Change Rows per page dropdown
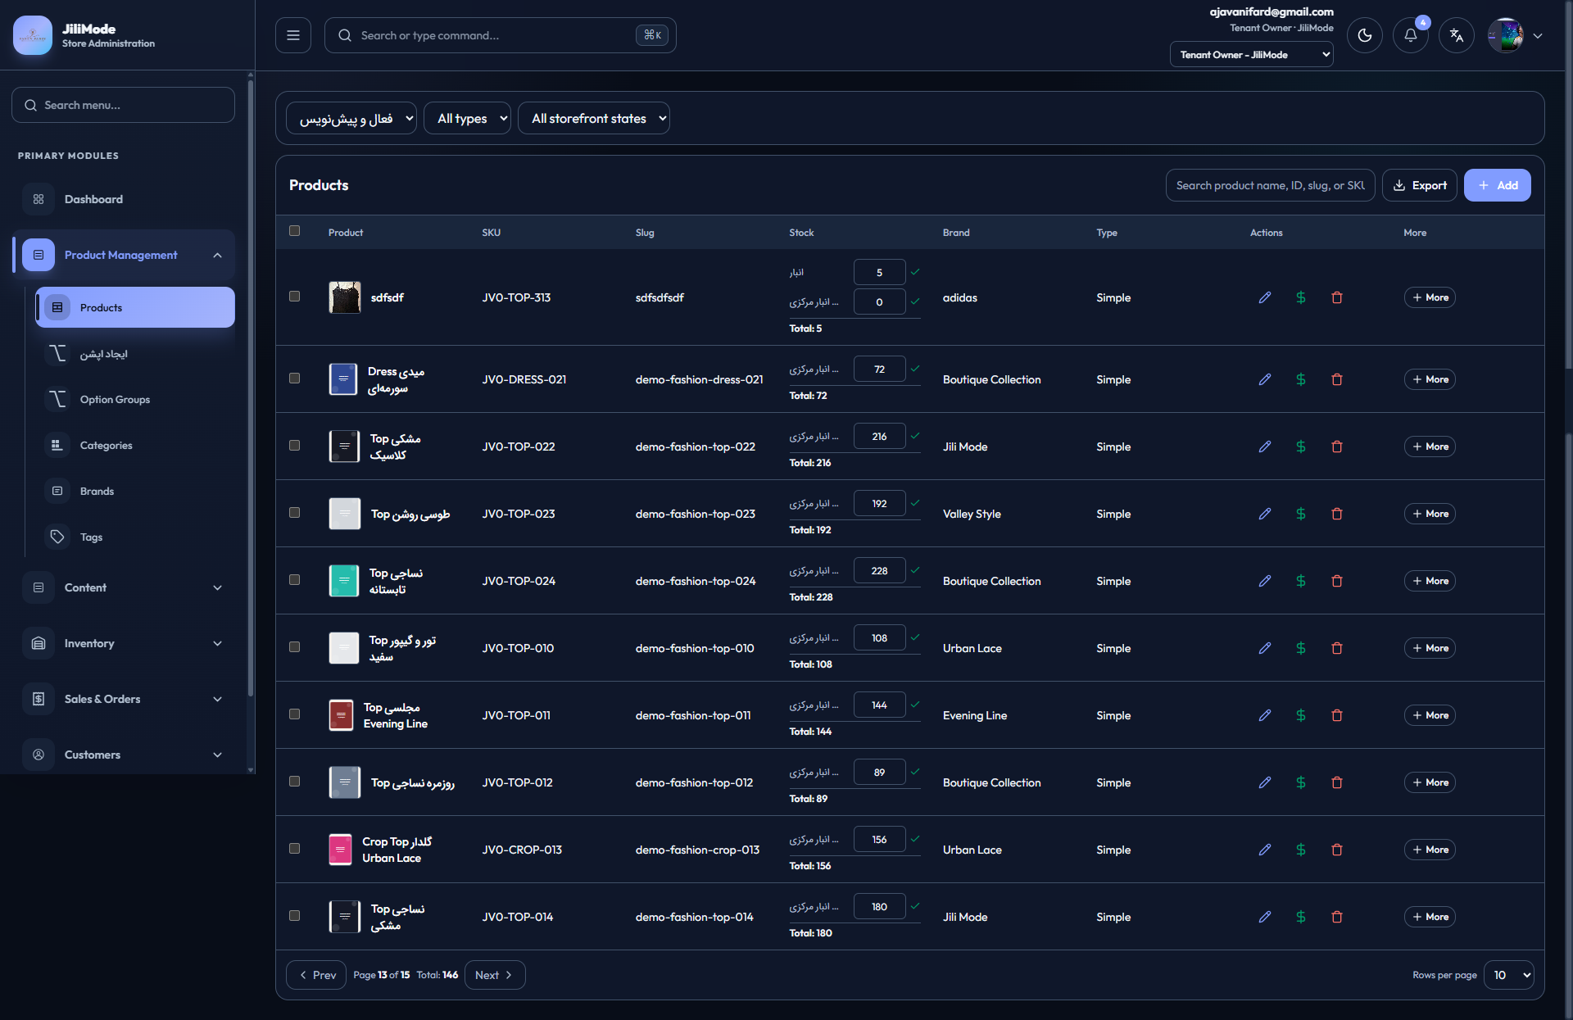Screen dimensions: 1573x1020 pyautogui.click(x=1509, y=975)
